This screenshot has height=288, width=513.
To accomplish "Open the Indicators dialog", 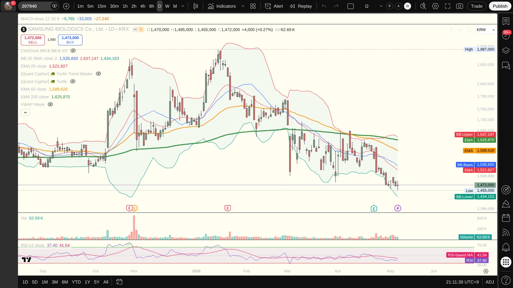I will [x=222, y=6].
